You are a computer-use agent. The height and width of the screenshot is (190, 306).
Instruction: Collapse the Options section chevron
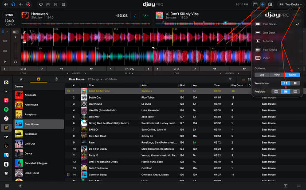tap(298, 68)
